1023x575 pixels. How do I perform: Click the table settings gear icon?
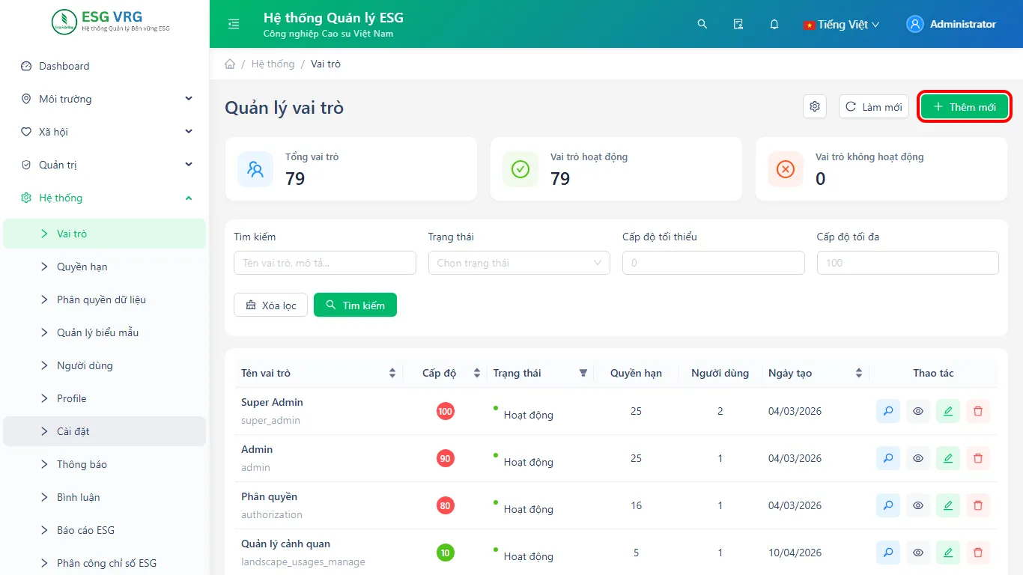point(815,106)
